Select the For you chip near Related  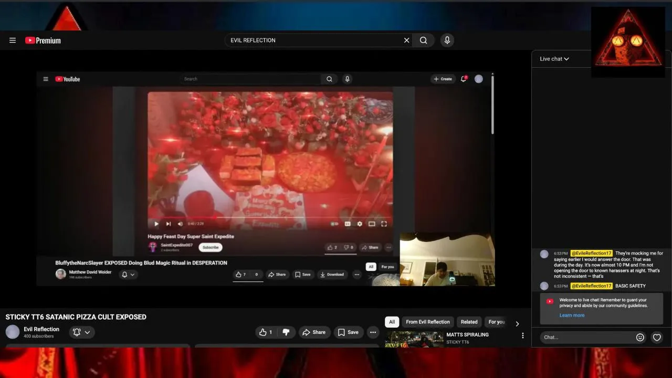(x=496, y=322)
